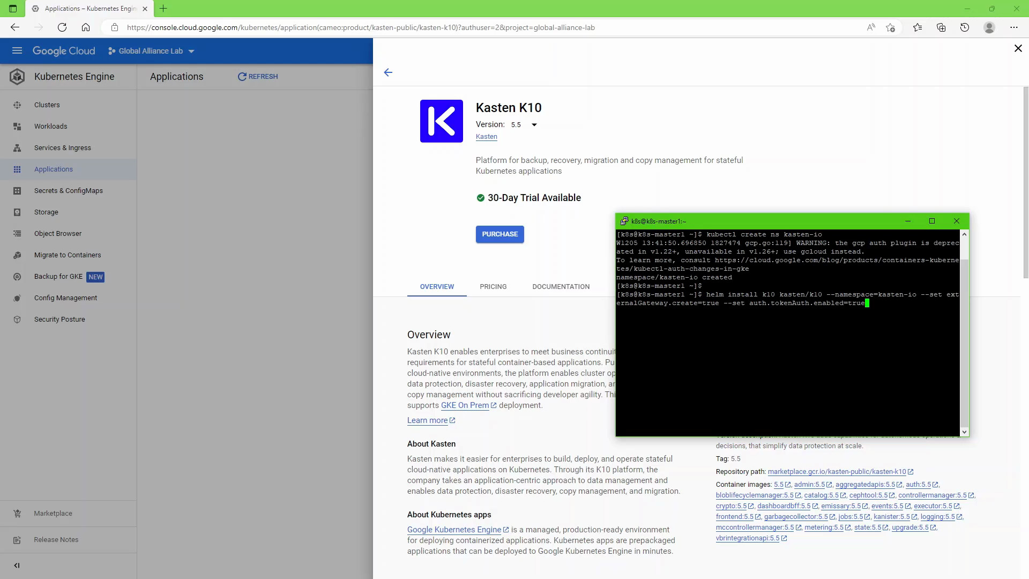Go to the browser home page icon
Screen dimensions: 1029x579
(x=86, y=27)
